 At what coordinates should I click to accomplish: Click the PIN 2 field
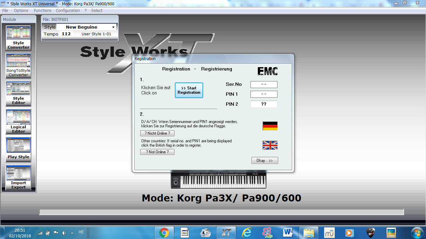click(x=264, y=104)
